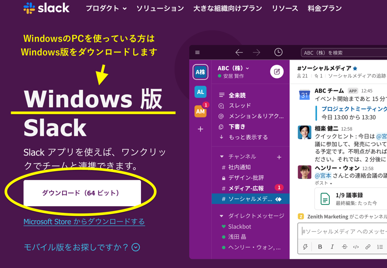Toggle bold formatting
Image resolution: width=387 pixels, height=268 pixels.
320,247
